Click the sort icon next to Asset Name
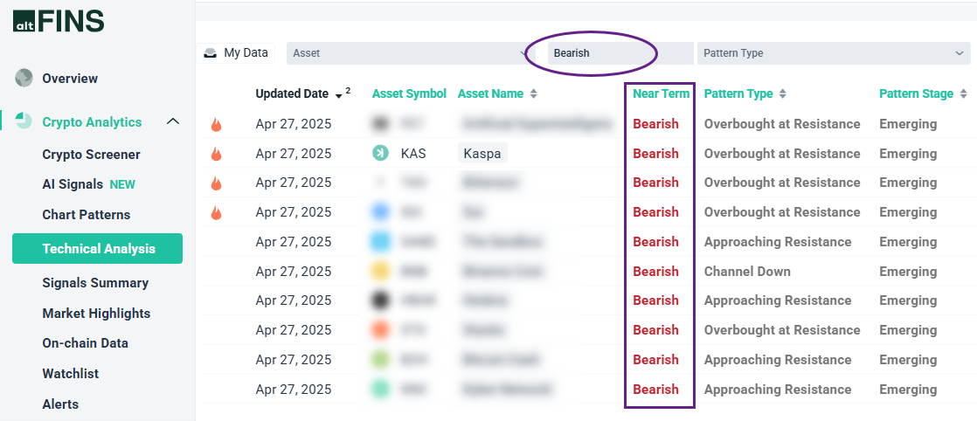This screenshot has height=421, width=977. (533, 94)
